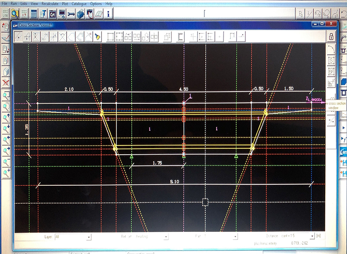347x254 pixels.
Task: Click the printer icon in main toolbar
Action: point(81,13)
